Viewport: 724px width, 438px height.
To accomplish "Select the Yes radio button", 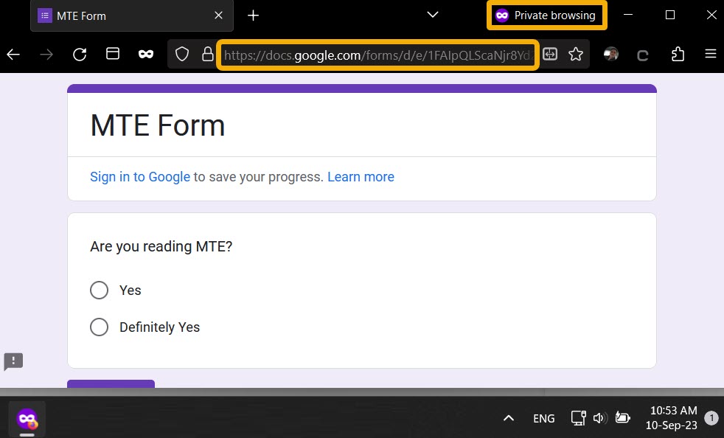I will pos(100,290).
